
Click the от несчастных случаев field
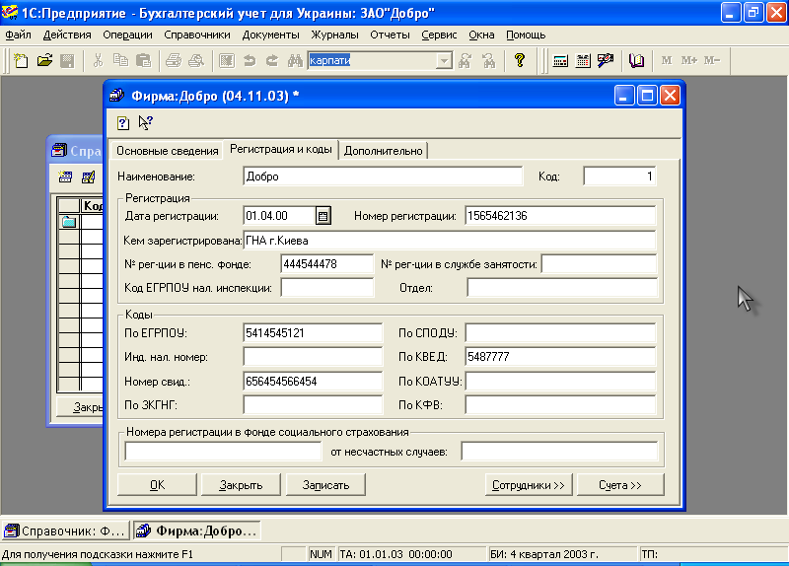coord(559,452)
